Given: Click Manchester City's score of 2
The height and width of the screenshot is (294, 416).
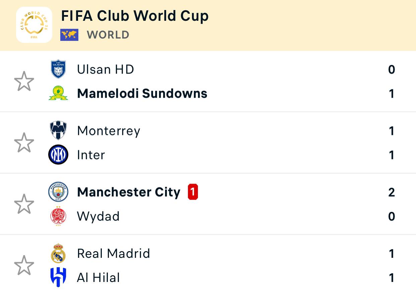Looking at the screenshot, I should click(x=392, y=192).
